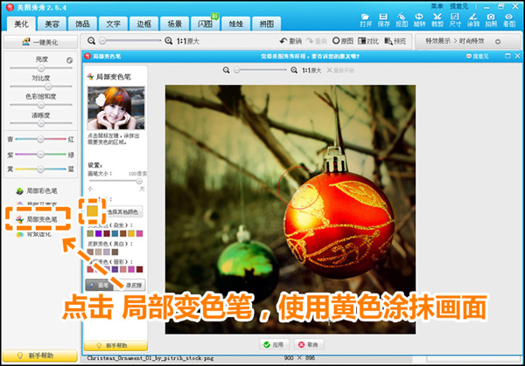Switch to the 拼图 collage tab

[x=267, y=24]
